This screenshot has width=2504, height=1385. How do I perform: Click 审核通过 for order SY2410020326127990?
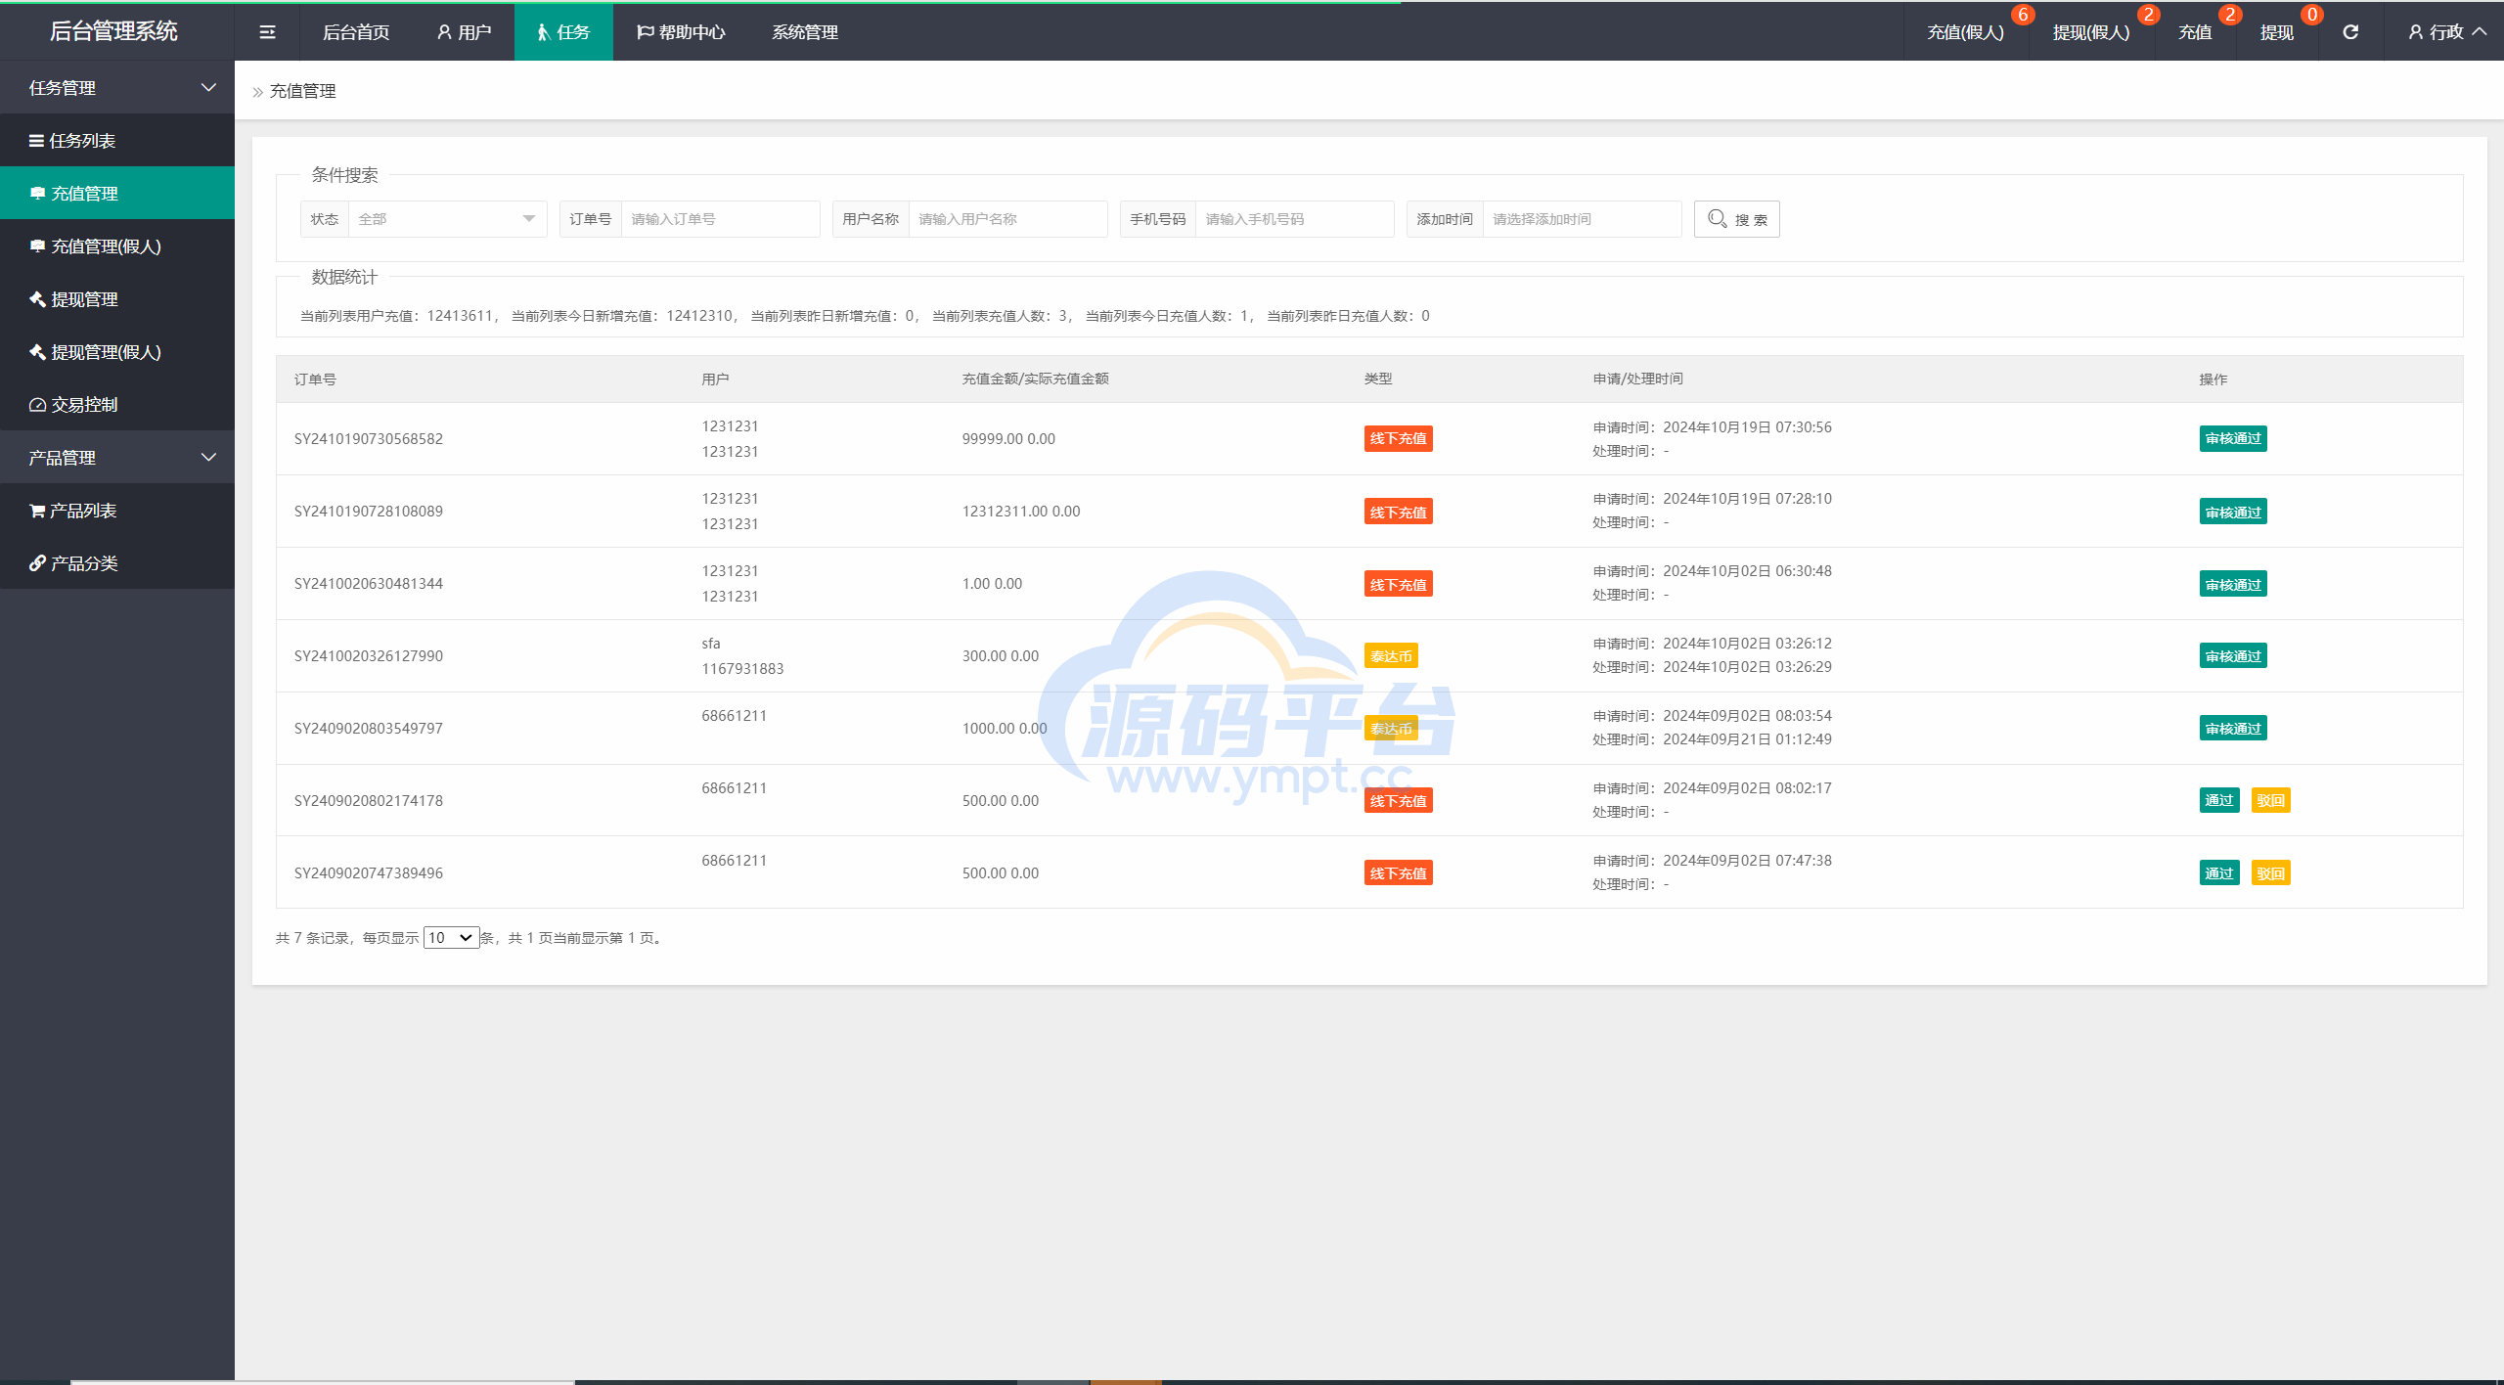(2233, 655)
